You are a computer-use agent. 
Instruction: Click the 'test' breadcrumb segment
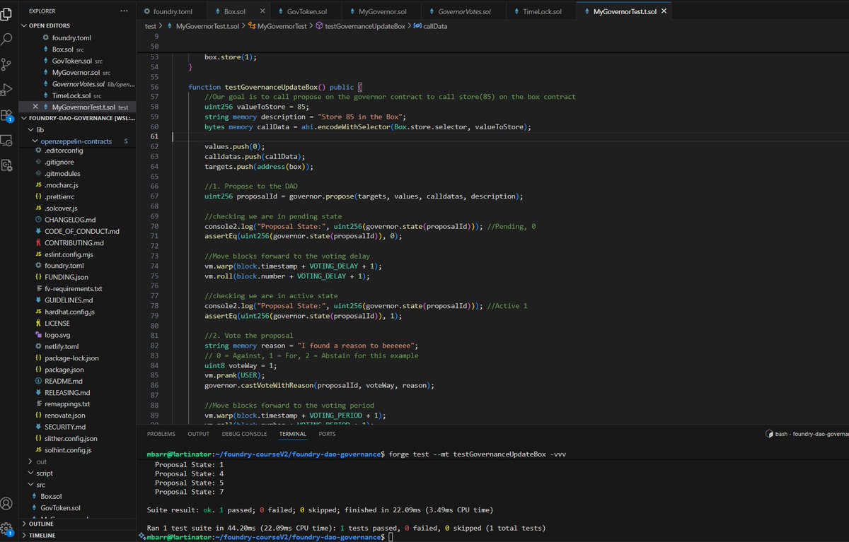pyautogui.click(x=150, y=26)
